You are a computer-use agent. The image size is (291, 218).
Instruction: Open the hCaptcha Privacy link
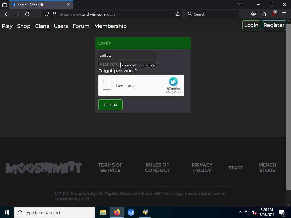(169, 92)
